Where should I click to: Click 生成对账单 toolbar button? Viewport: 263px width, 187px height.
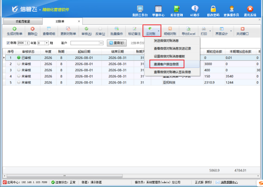click(x=14, y=31)
